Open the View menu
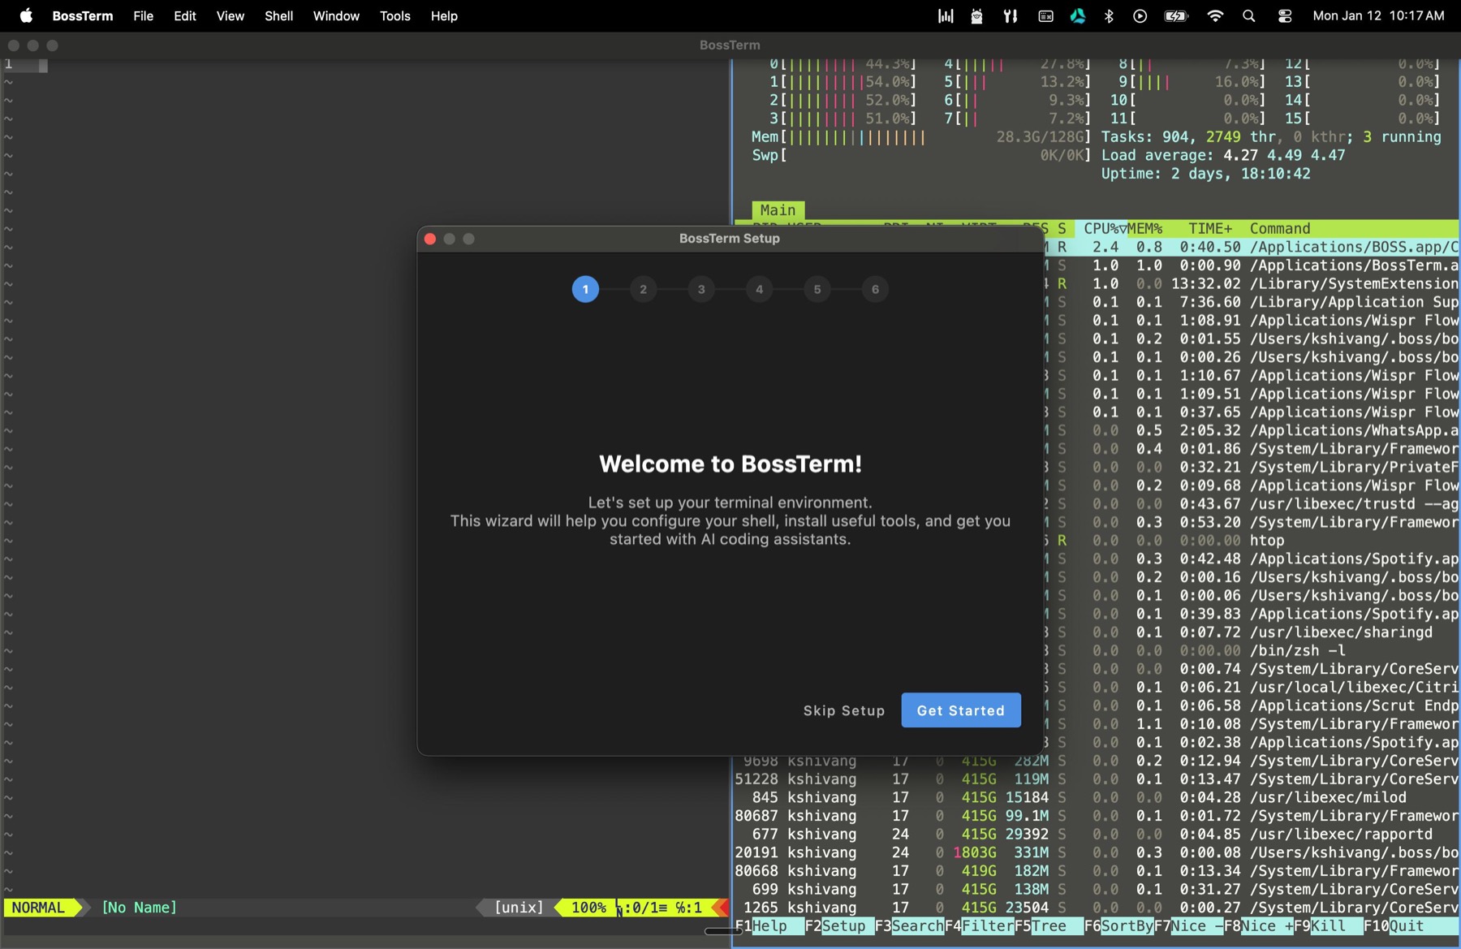The image size is (1461, 949). (x=231, y=15)
